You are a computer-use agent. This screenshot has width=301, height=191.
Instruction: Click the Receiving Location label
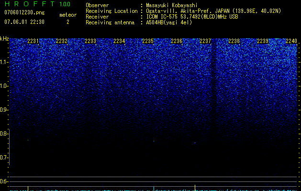coord(111,11)
